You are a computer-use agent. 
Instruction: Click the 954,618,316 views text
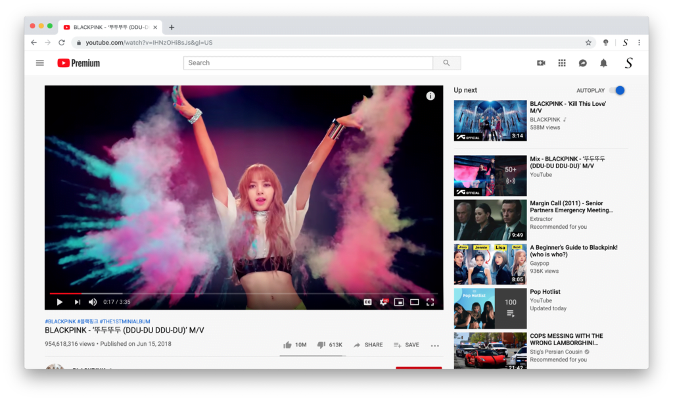pos(70,344)
